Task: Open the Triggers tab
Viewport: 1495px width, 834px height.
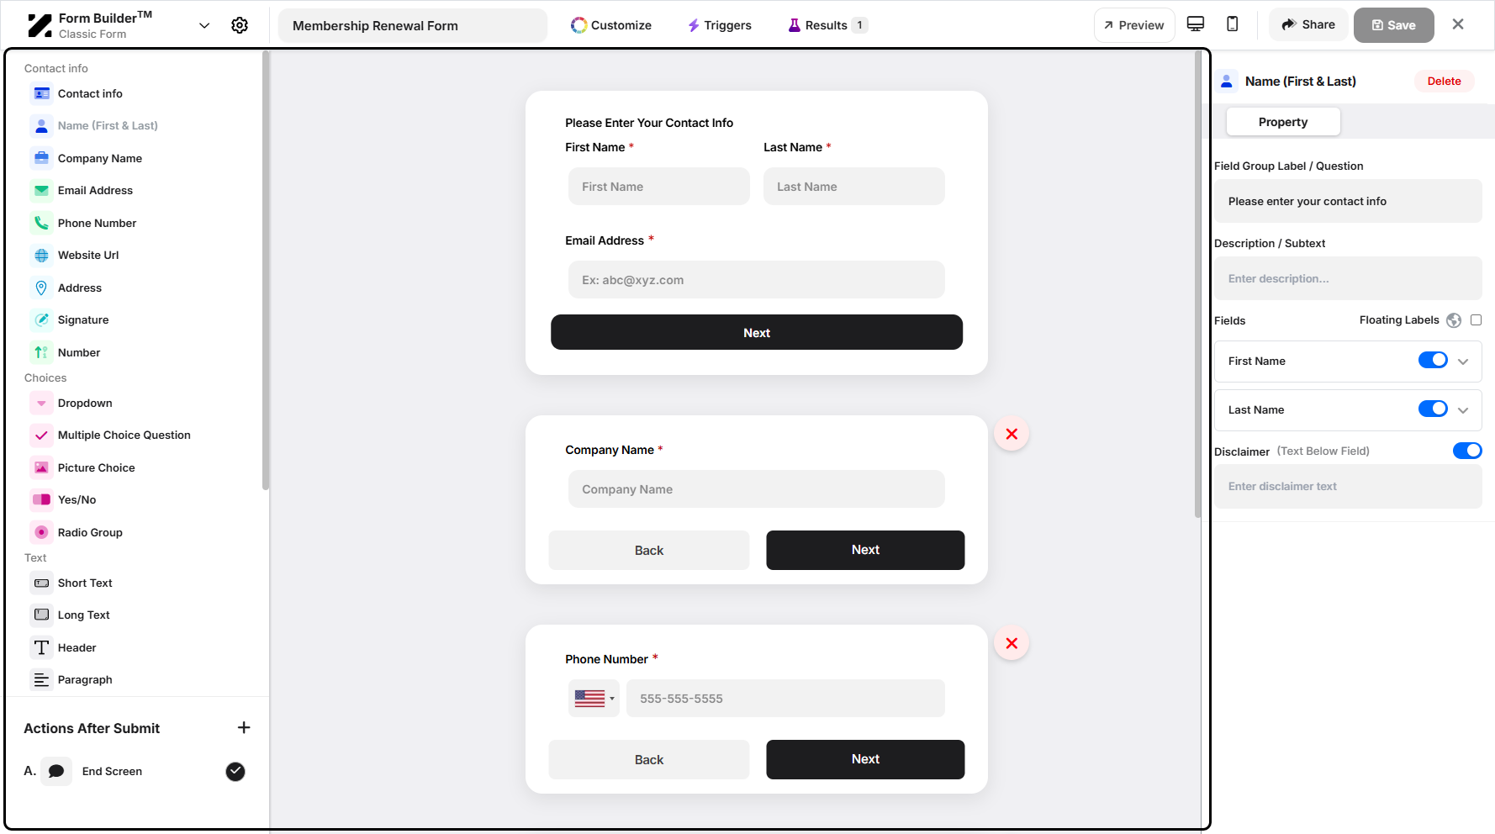Action: point(720,25)
